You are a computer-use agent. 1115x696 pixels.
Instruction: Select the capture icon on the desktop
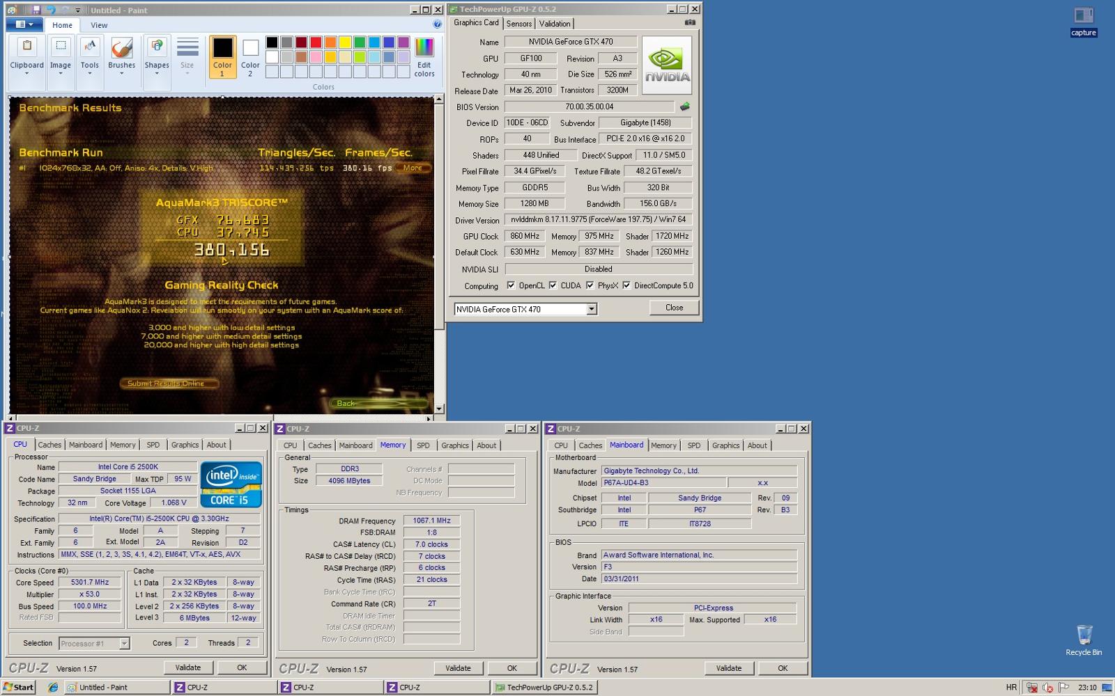pos(1083,21)
